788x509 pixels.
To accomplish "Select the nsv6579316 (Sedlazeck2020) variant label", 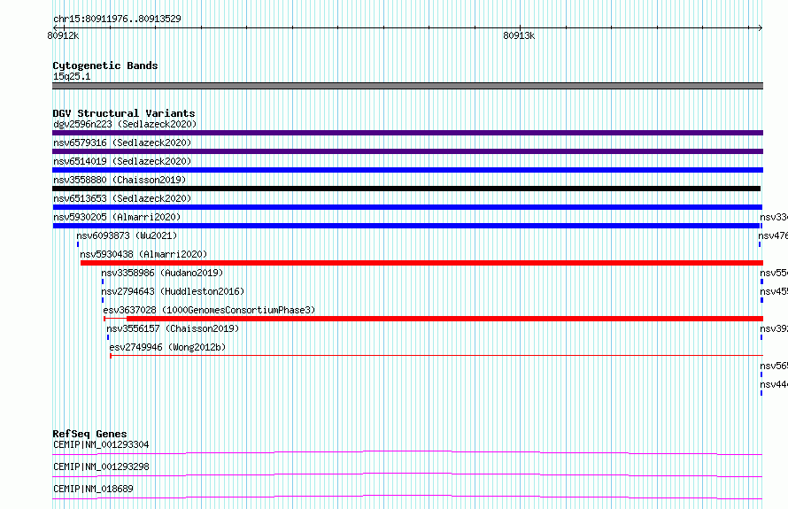I will pos(122,143).
